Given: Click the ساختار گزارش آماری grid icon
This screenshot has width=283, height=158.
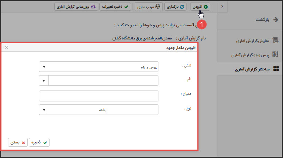Looking at the screenshot, I should [276, 69].
